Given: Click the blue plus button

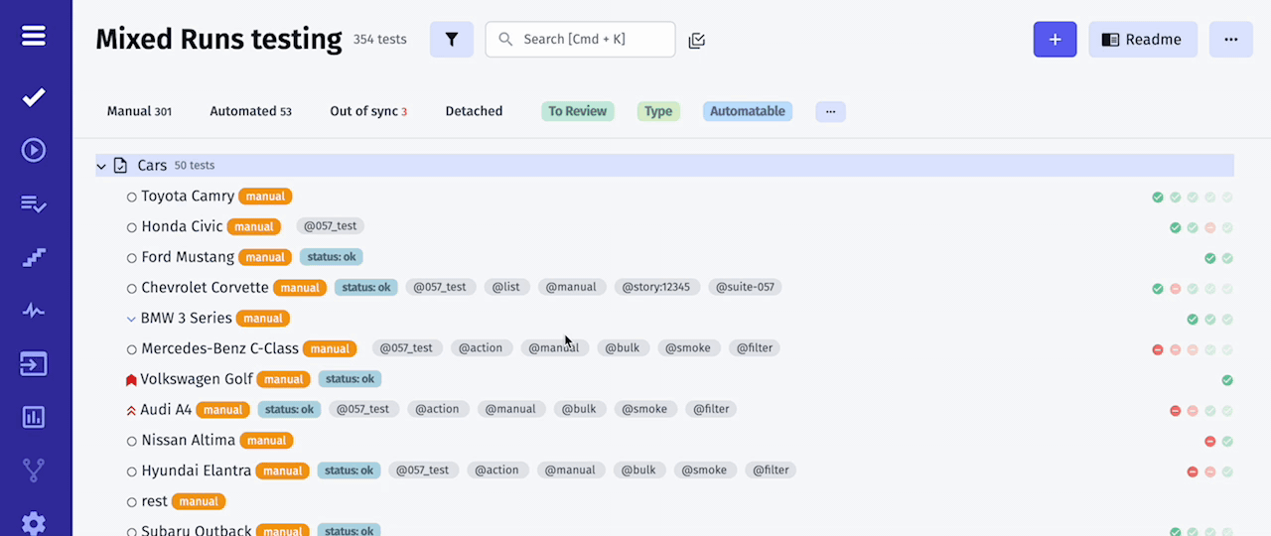Looking at the screenshot, I should click(x=1055, y=40).
